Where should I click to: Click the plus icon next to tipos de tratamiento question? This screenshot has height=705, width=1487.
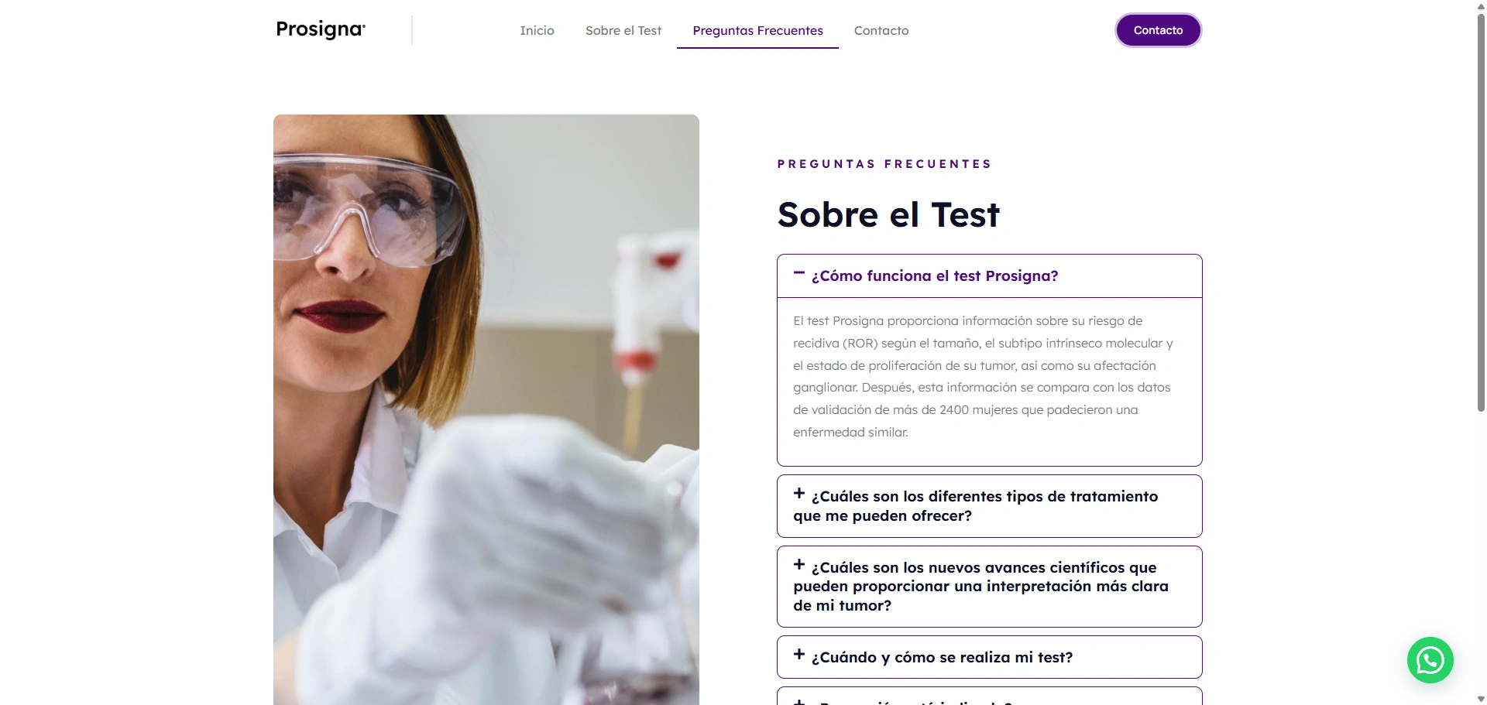(799, 494)
